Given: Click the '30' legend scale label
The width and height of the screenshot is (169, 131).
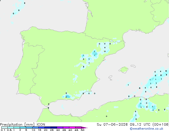Looking at the screenshot, I should click(58, 130).
